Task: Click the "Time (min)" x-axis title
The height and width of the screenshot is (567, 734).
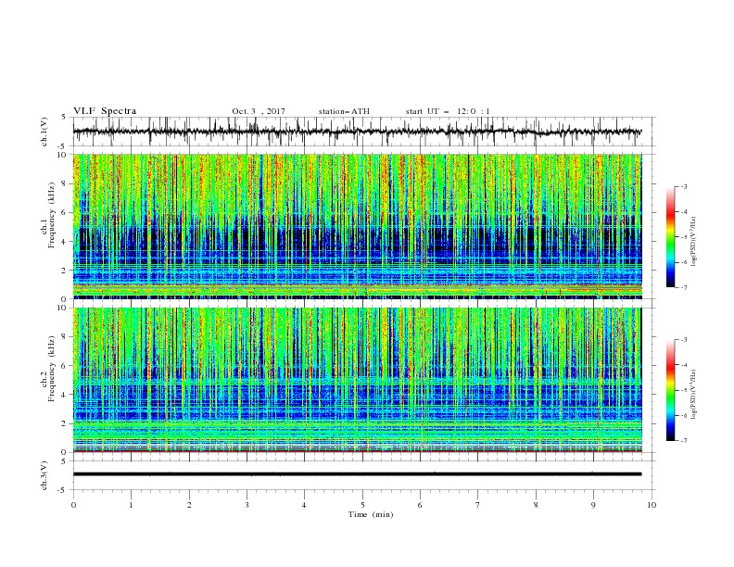Action: coord(371,514)
